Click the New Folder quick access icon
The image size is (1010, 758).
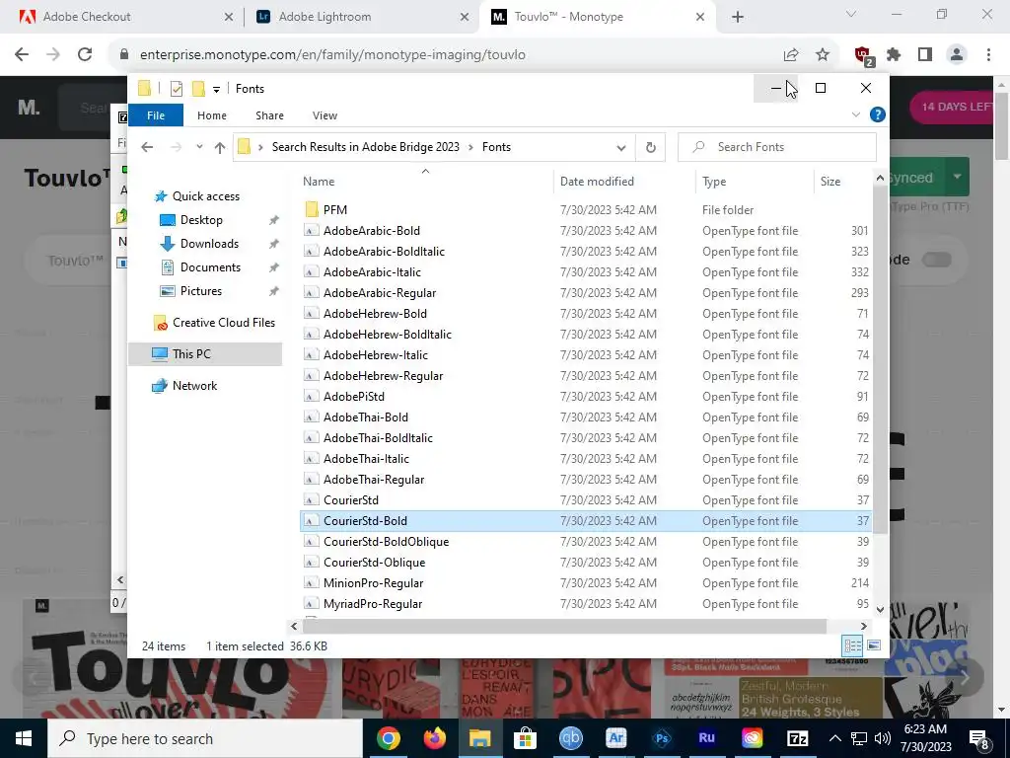tap(198, 88)
